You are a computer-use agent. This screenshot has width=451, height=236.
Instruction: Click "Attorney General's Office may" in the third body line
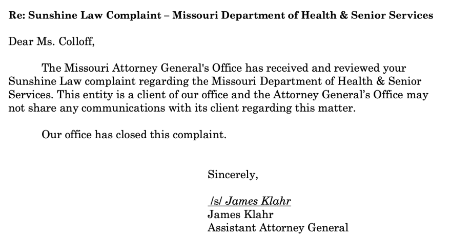click(x=370, y=95)
